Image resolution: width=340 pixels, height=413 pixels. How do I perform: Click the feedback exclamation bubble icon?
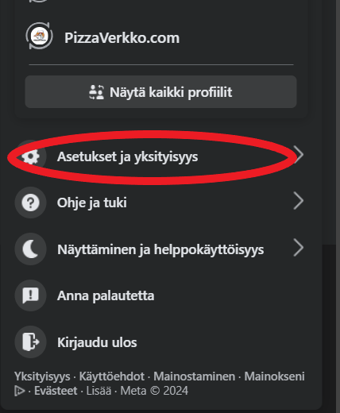coord(31,295)
